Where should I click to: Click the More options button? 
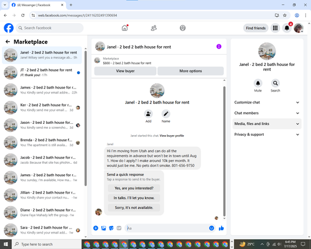190,71
